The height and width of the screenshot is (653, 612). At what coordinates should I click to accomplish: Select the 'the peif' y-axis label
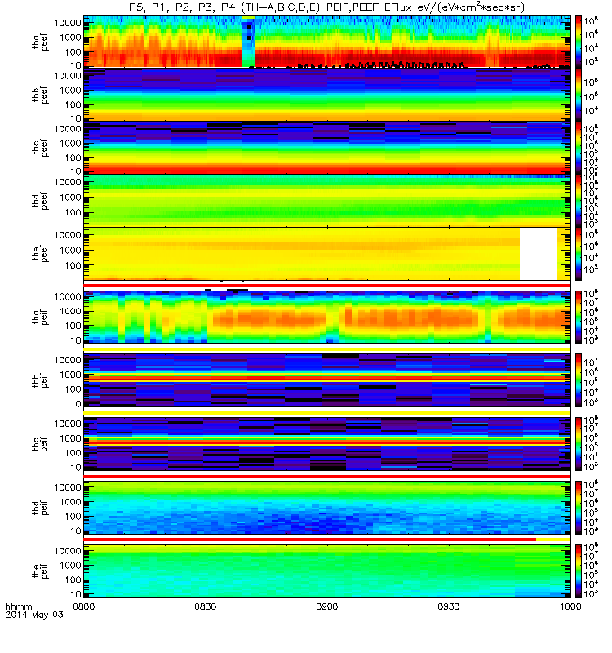(40, 571)
